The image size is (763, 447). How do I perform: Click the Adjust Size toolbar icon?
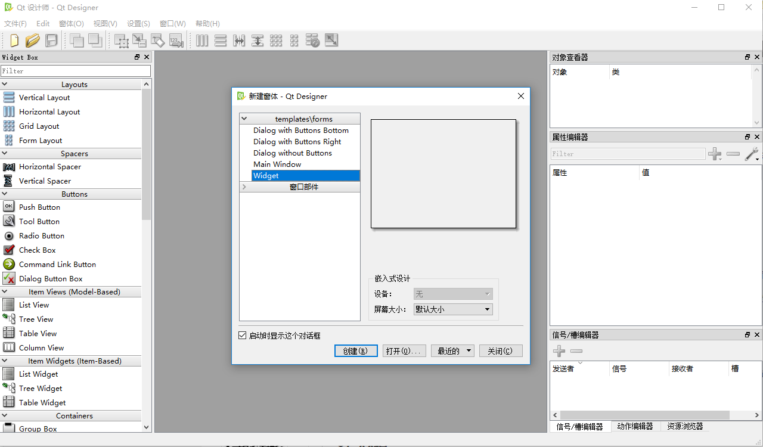[x=331, y=41]
